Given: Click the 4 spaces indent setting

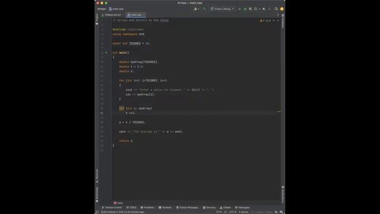Looking at the screenshot, I should tap(243, 212).
